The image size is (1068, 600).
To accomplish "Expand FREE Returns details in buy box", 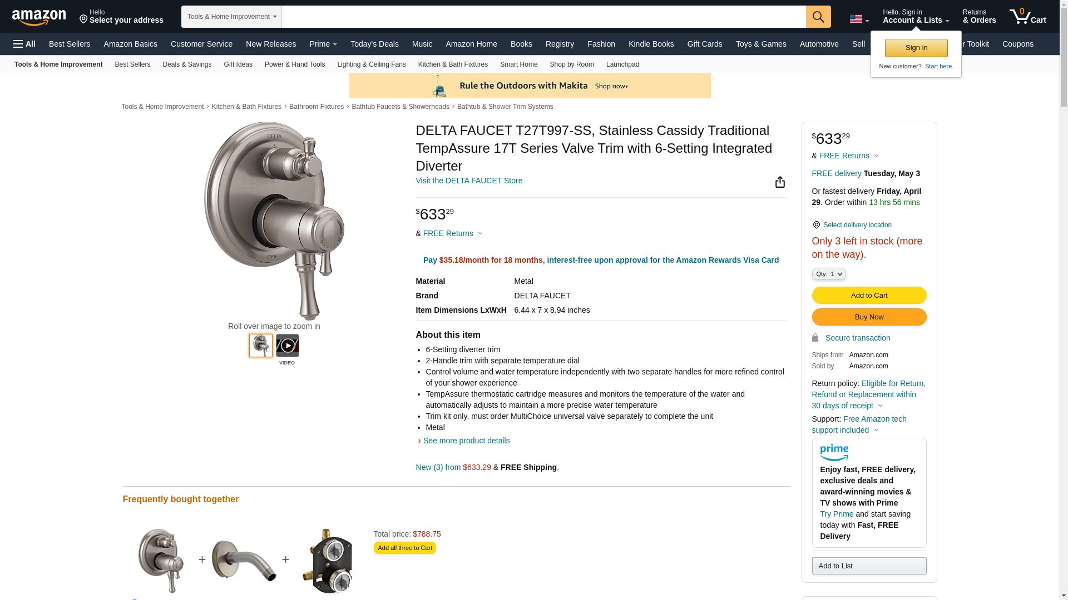I will coord(849,156).
